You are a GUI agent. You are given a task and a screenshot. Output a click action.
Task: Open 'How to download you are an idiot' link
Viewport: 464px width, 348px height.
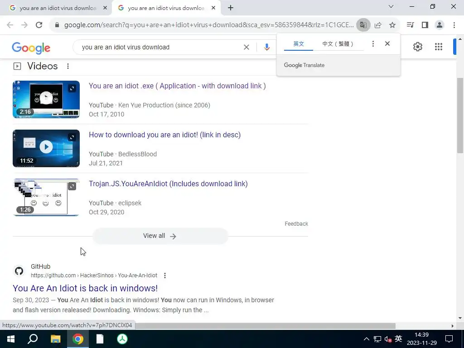[x=164, y=135]
